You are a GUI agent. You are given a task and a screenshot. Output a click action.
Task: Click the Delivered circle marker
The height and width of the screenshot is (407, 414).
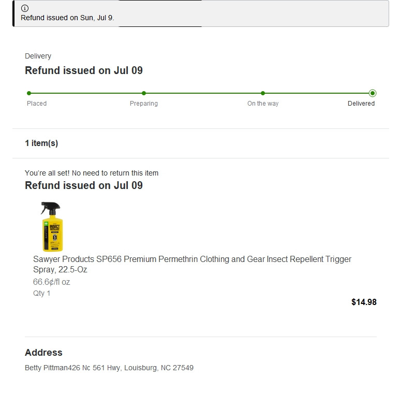[x=373, y=93]
